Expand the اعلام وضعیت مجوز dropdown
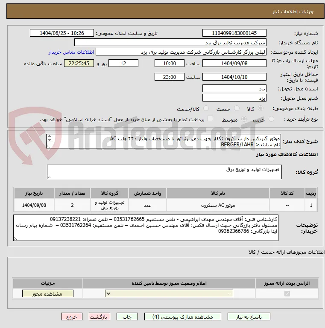The height and width of the screenshot is (328, 325). click(x=169, y=294)
